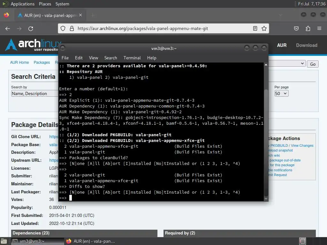Screen dimensions: 327x245
Task: Open the terminal File menu
Action: pyautogui.click(x=65, y=58)
